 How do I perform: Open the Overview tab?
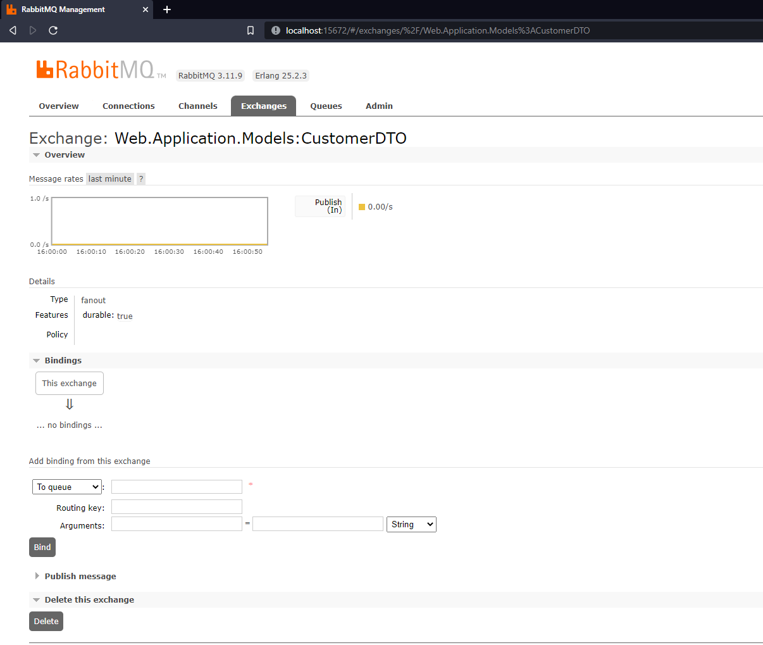click(x=59, y=106)
